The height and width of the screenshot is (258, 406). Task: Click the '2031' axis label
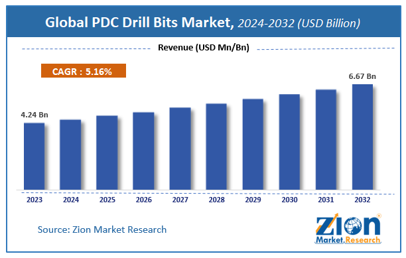click(x=326, y=200)
